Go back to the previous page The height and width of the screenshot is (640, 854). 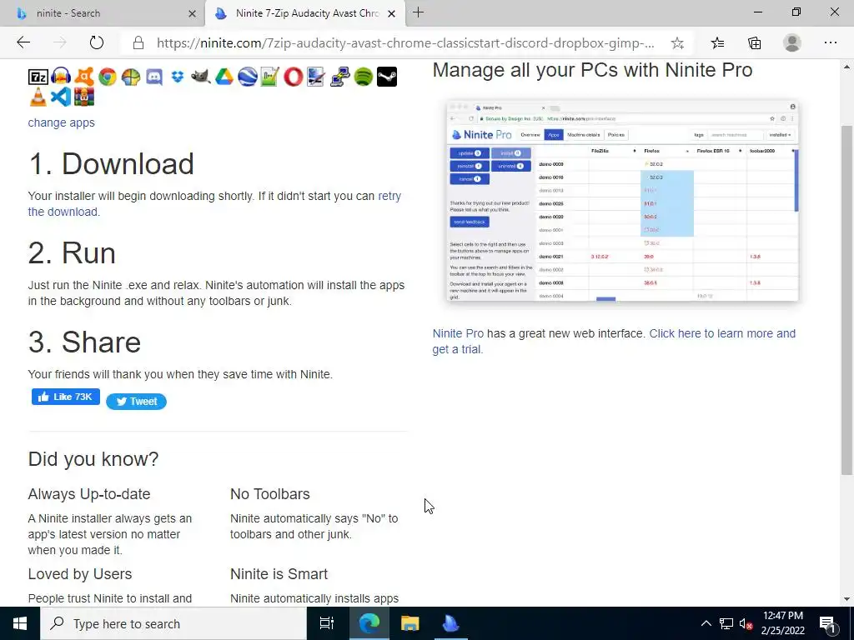[23, 42]
